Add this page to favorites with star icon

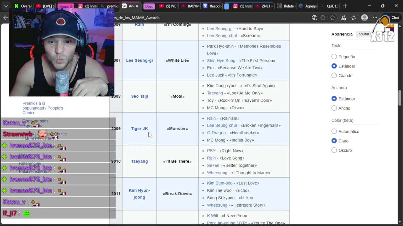point(332,18)
